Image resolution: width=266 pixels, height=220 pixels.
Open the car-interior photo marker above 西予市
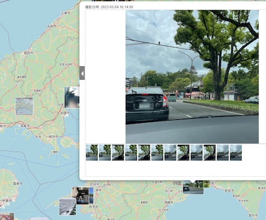tap(80, 196)
